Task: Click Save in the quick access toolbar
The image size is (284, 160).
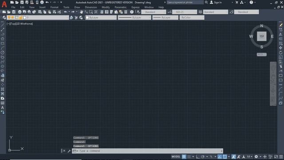Action: pos(22,2)
